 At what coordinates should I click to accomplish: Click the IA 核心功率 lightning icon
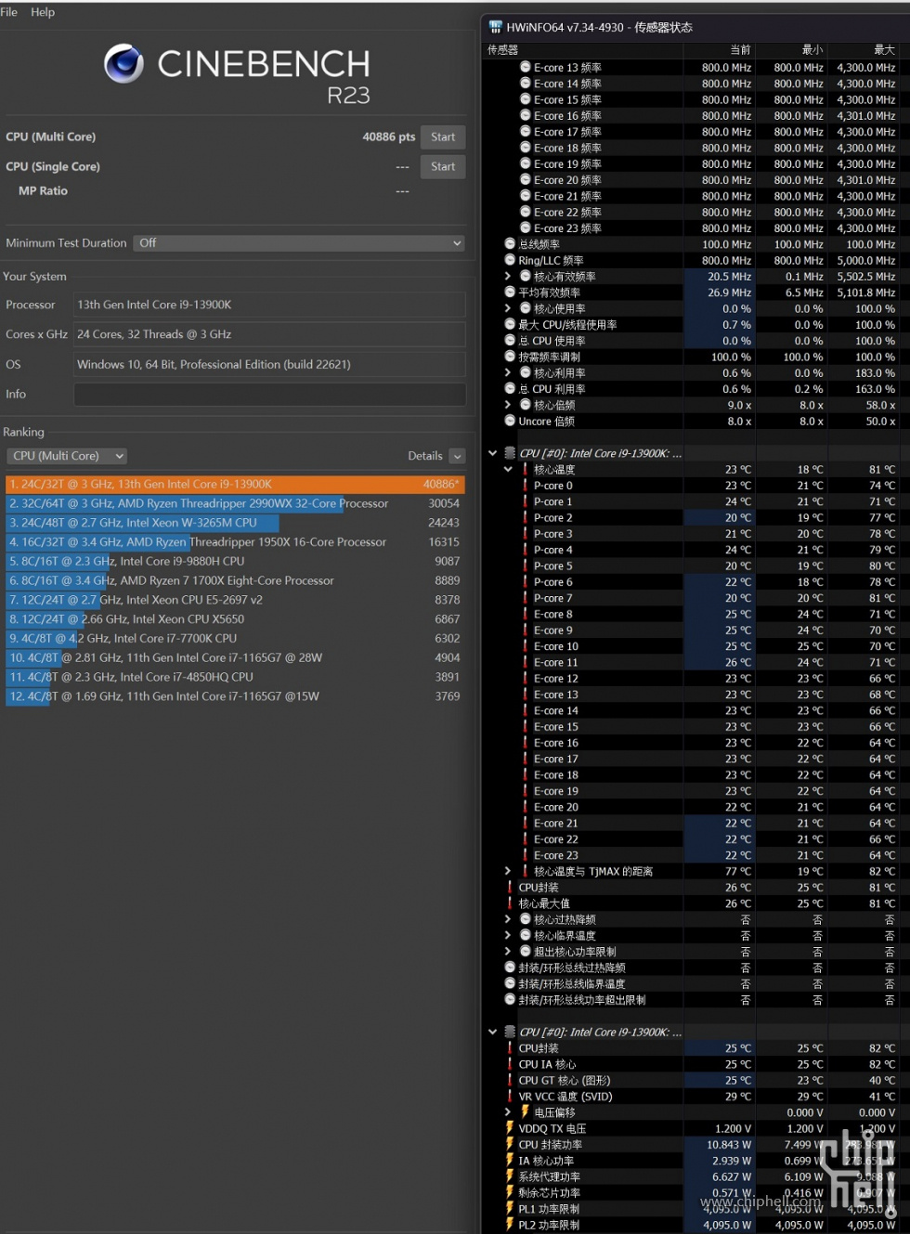(510, 1161)
